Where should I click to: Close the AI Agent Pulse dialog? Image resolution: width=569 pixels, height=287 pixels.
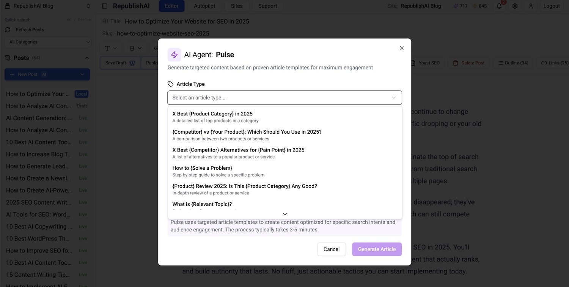point(402,48)
